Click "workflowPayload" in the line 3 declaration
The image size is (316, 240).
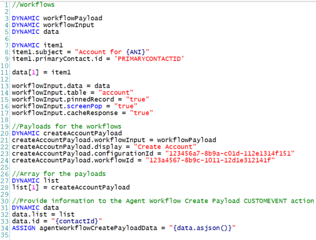(72, 18)
